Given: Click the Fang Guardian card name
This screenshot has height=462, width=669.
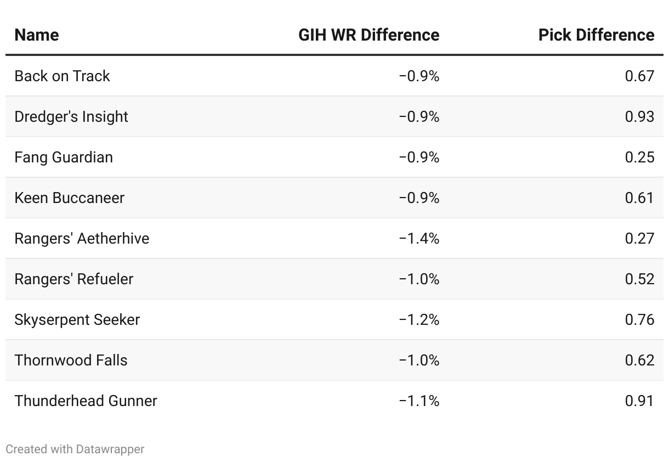Looking at the screenshot, I should (x=64, y=157).
